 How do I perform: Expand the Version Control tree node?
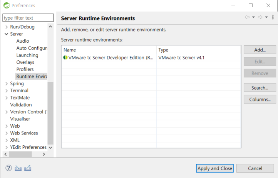coord(7,112)
